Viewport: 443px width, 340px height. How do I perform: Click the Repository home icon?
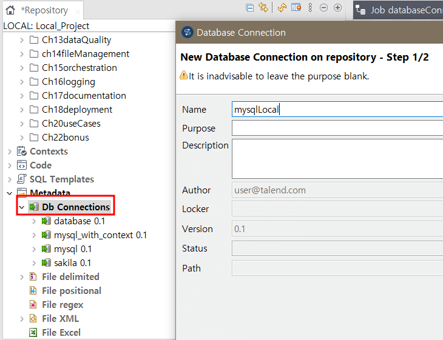tap(10, 10)
